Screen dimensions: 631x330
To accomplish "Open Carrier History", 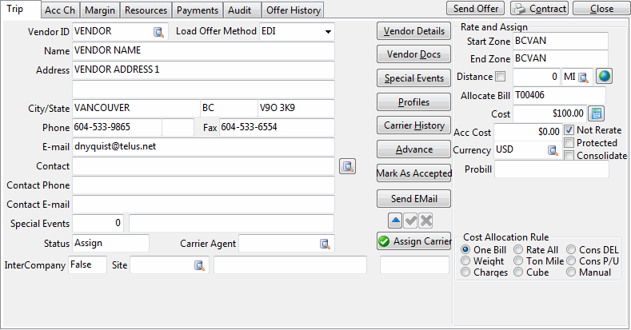I will click(x=413, y=125).
